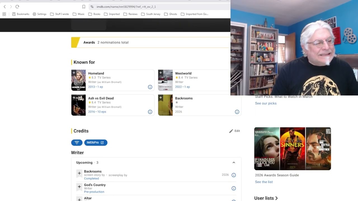The image size is (358, 201).
Task: Show info for Backrooms Known for card
Action: click(237, 112)
